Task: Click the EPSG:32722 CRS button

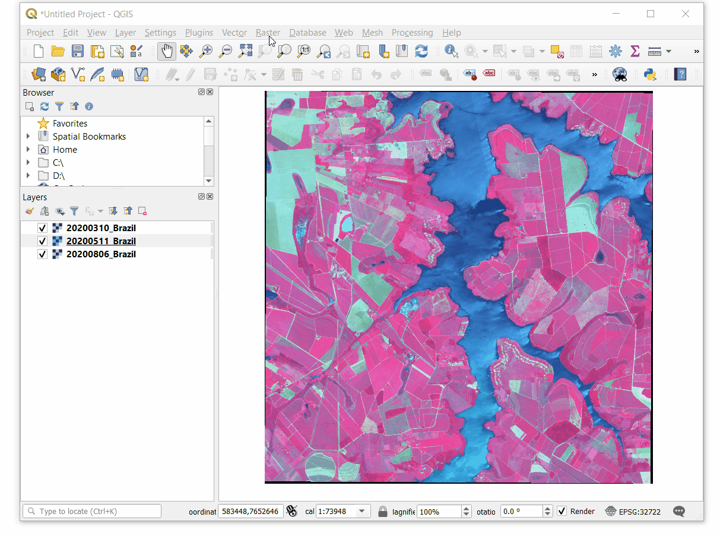Action: click(633, 512)
